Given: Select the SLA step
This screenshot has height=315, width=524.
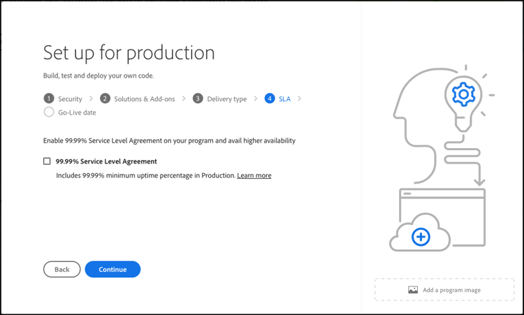Looking at the screenshot, I should click(x=277, y=99).
